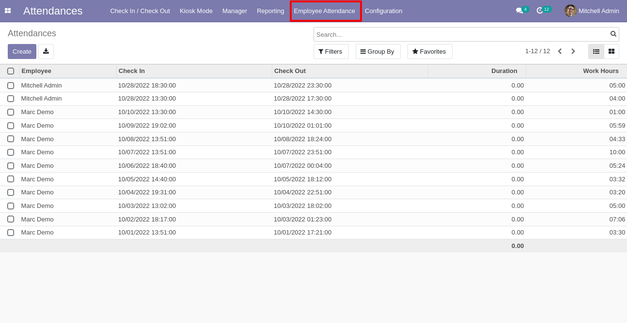Open the Favorites dropdown
The image size is (627, 323).
pos(430,51)
